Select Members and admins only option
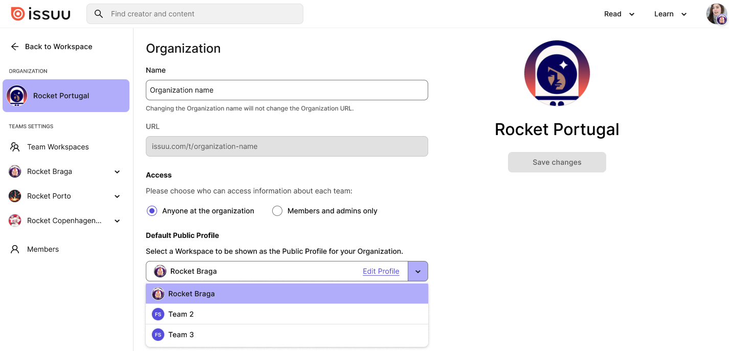 277,211
